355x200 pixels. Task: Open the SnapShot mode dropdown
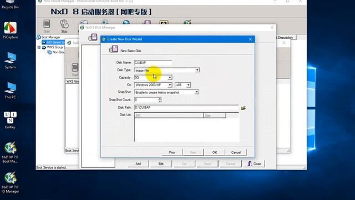[x=196, y=92]
